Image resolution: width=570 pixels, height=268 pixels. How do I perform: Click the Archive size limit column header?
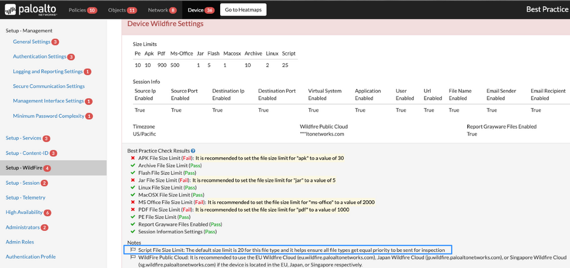[253, 54]
